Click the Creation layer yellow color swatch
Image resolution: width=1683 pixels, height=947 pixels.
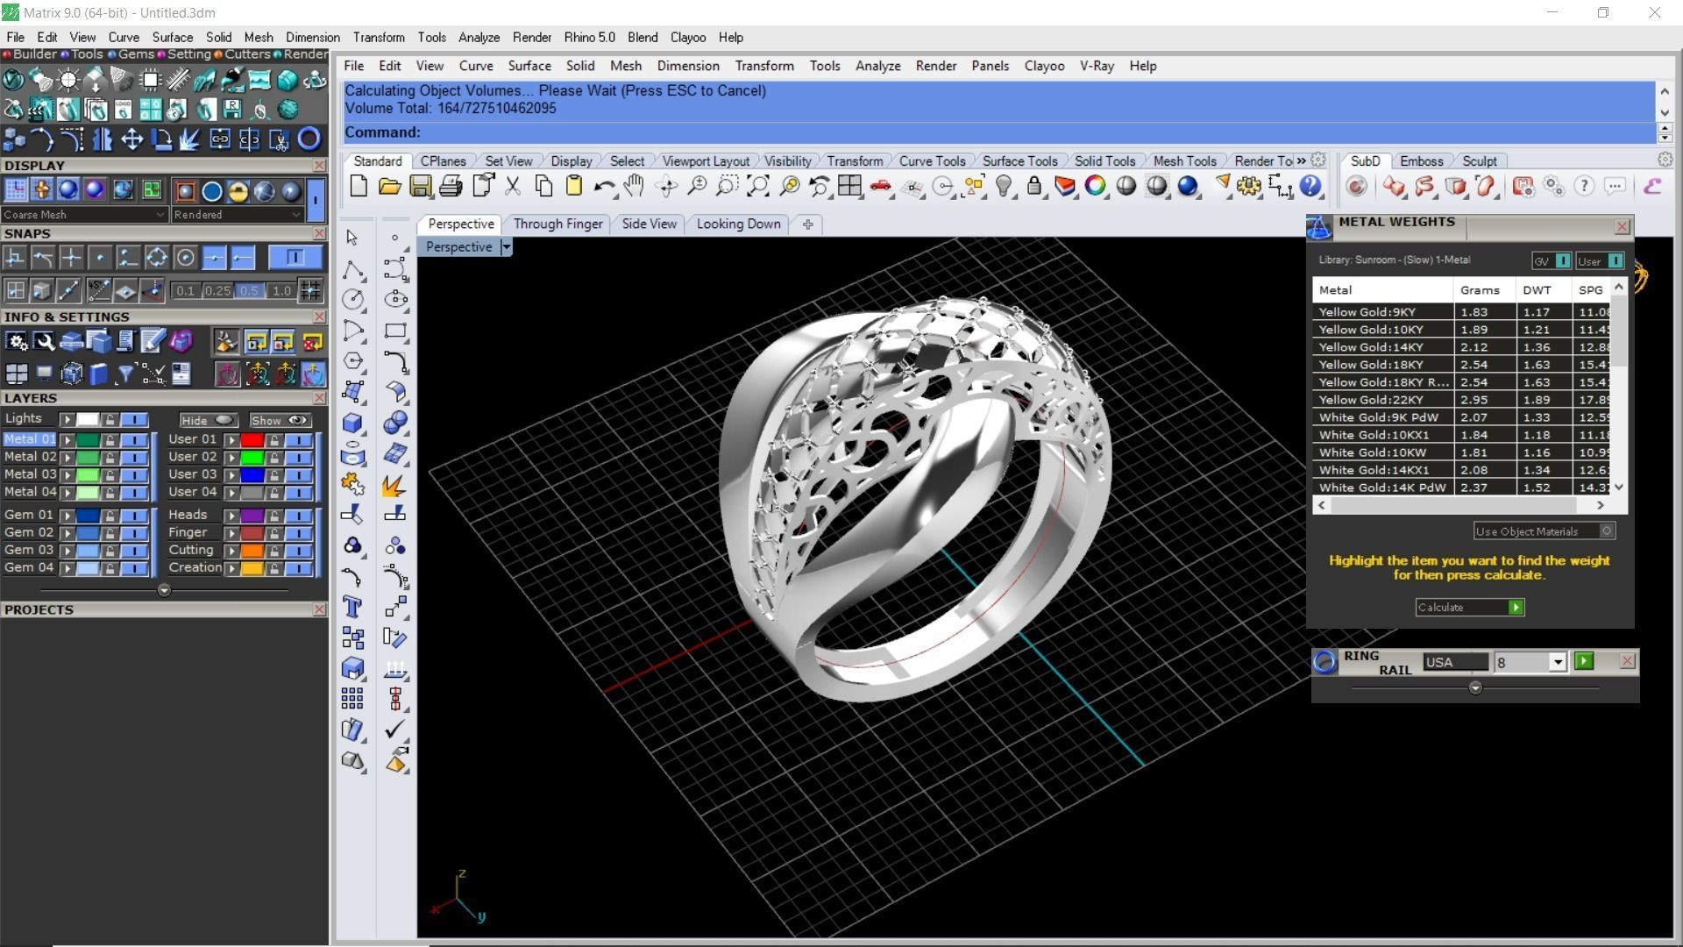(252, 568)
